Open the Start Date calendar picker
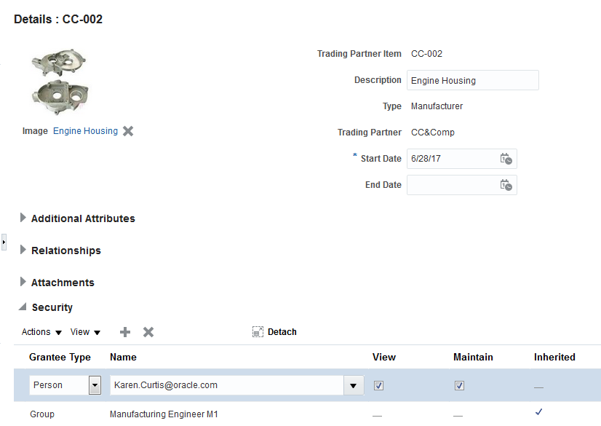 (506, 159)
